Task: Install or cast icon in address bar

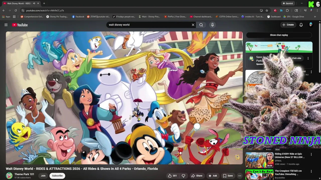Action: tap(261, 10)
